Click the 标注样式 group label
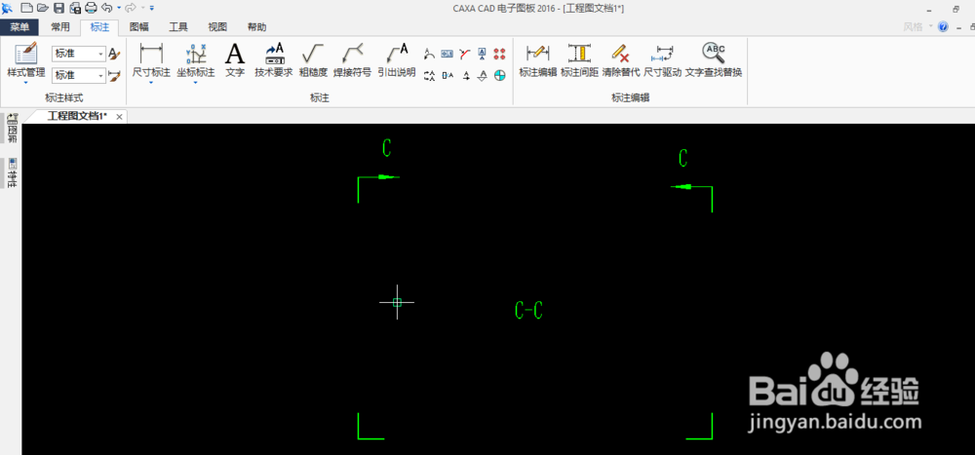This screenshot has height=455, width=975. (x=64, y=98)
